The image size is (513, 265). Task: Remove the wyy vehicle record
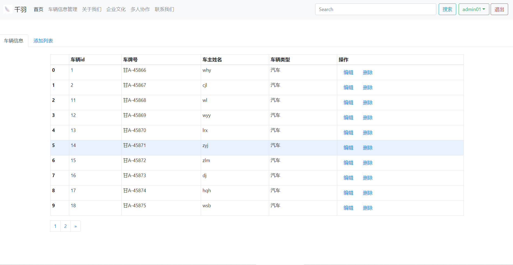click(x=368, y=118)
